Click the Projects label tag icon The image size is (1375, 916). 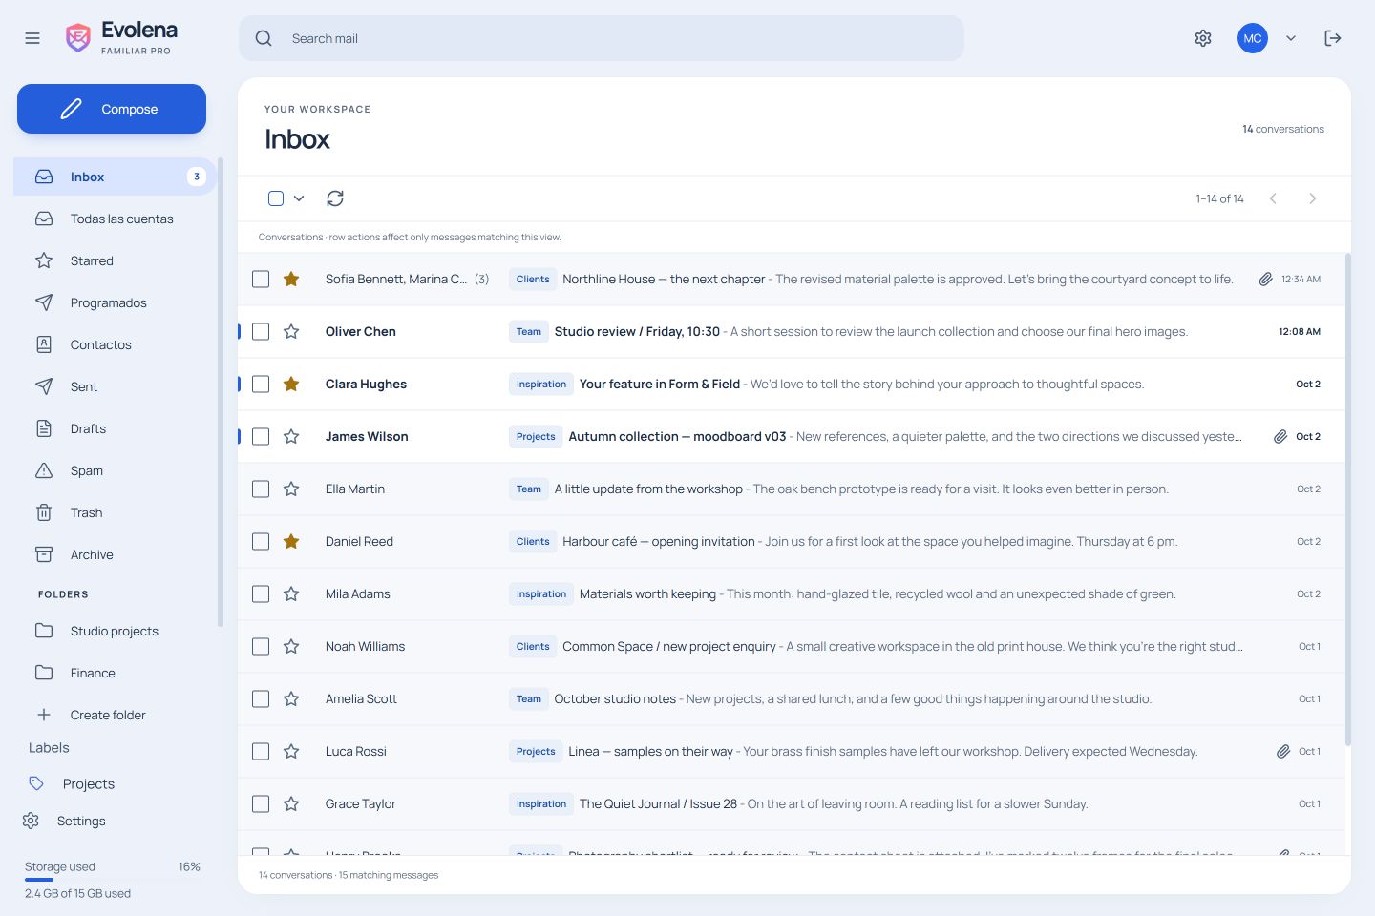coord(36,783)
